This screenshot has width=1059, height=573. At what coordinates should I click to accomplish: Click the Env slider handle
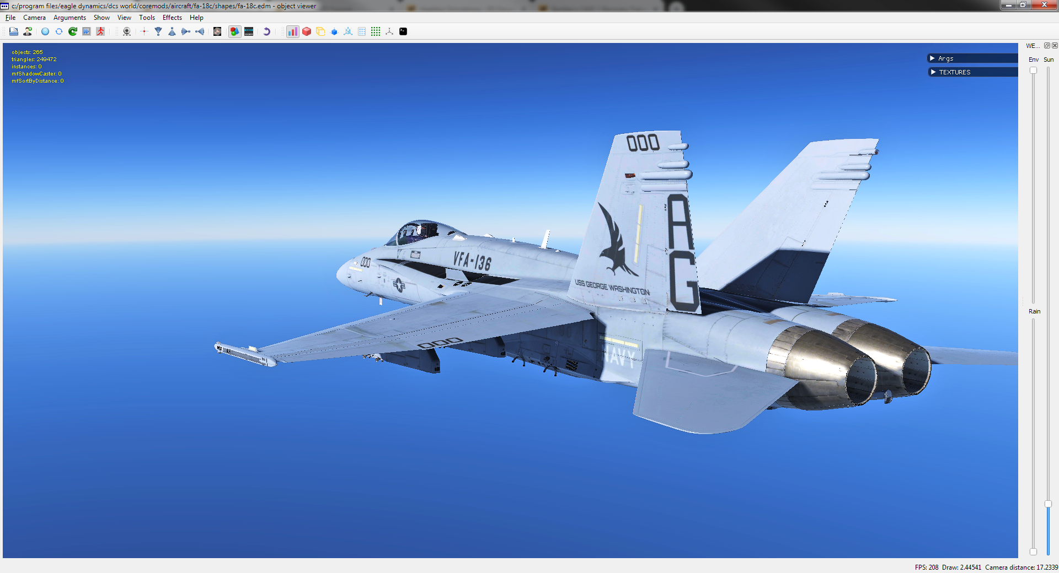click(x=1033, y=71)
